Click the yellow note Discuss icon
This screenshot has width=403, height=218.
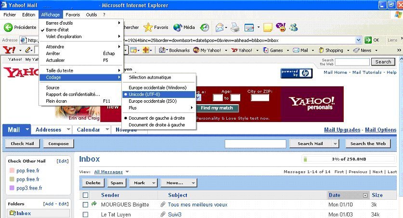(x=268, y=27)
